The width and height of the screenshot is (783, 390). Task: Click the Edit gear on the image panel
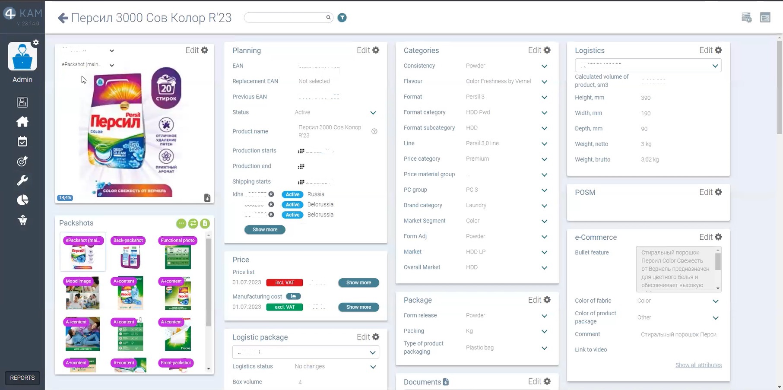coord(197,50)
